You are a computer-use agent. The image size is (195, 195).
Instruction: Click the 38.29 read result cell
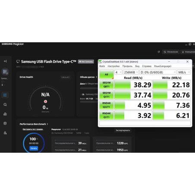[133, 85]
